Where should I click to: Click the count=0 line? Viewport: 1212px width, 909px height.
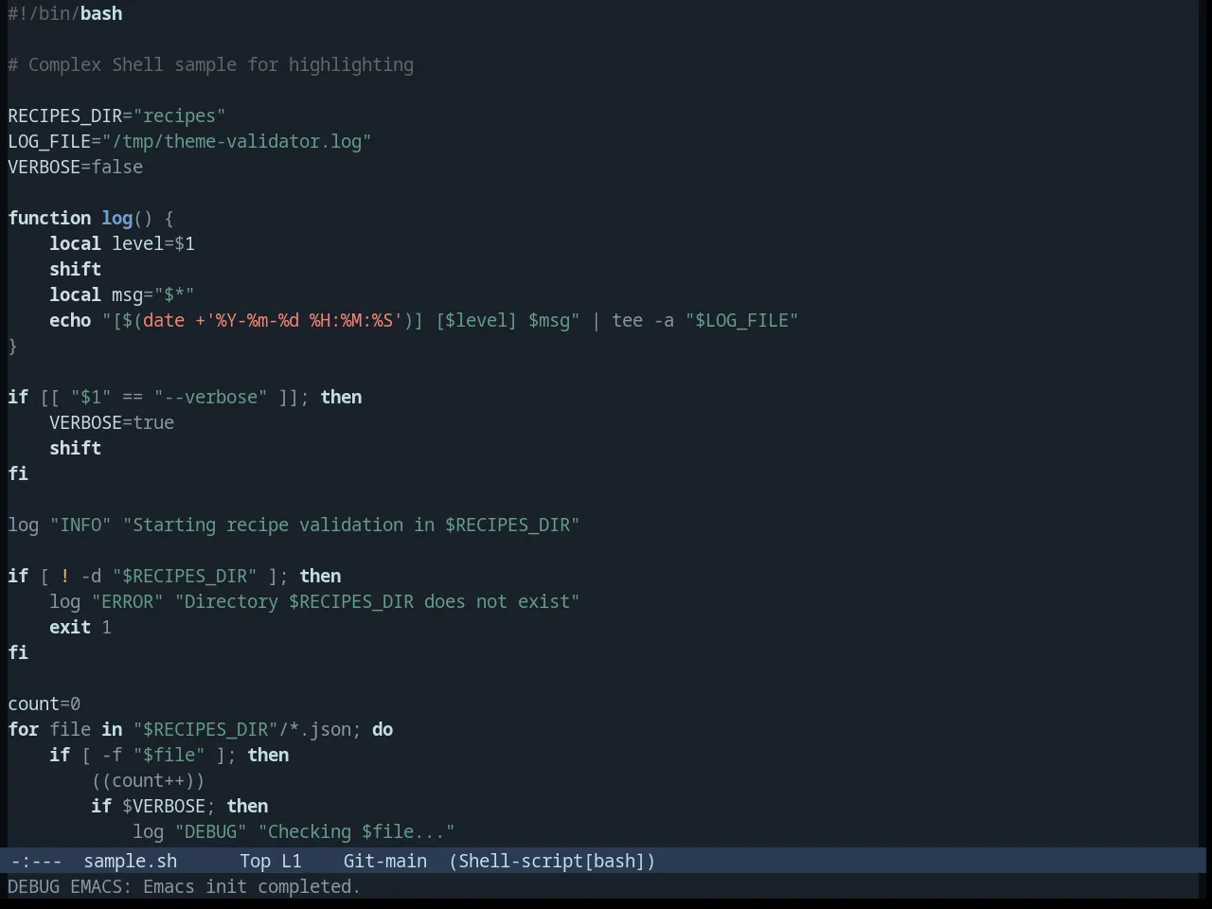pos(45,704)
